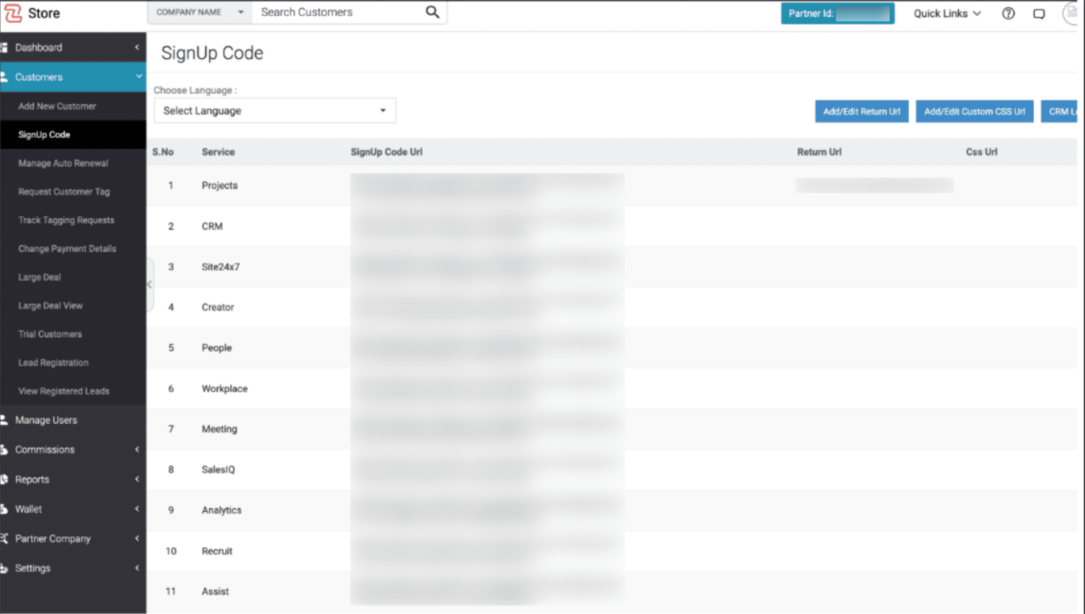This screenshot has height=614, width=1085.
Task: Click the Partner Id badge
Action: (837, 14)
